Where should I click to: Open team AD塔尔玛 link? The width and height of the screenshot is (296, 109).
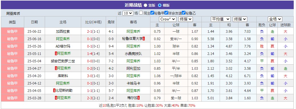63,46
